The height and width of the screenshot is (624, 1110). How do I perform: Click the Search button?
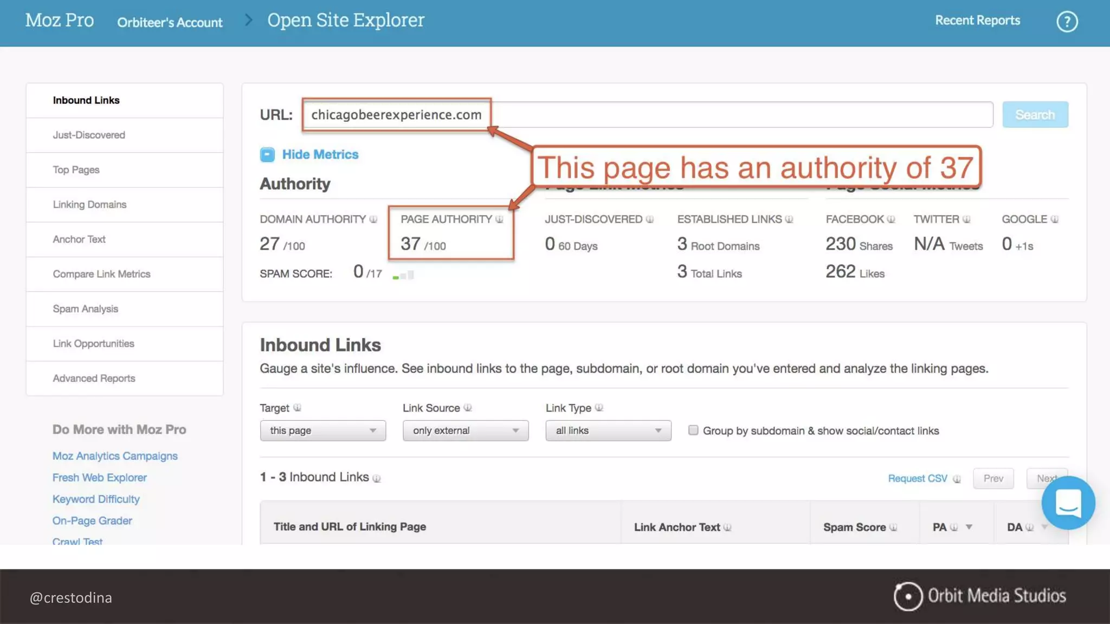[1035, 115]
